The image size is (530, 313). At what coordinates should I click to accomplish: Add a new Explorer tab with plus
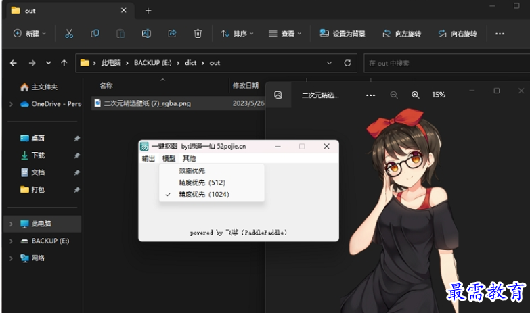point(148,11)
